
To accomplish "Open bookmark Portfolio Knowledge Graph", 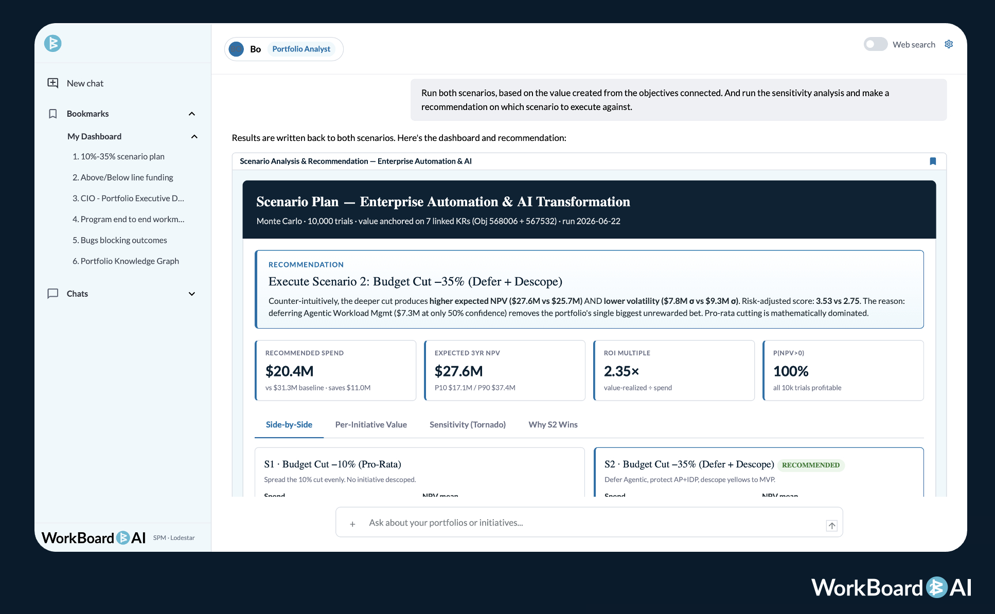I will pyautogui.click(x=126, y=261).
